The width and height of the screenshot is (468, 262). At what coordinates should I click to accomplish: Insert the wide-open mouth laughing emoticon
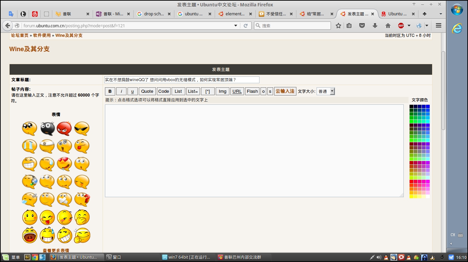[x=30, y=235]
